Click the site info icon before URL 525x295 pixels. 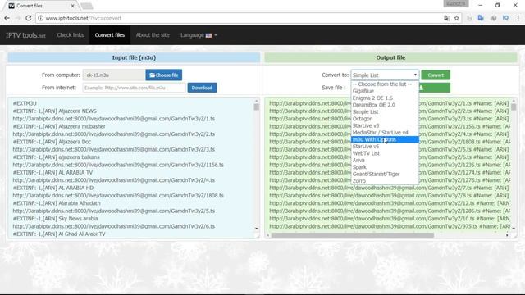[40, 18]
